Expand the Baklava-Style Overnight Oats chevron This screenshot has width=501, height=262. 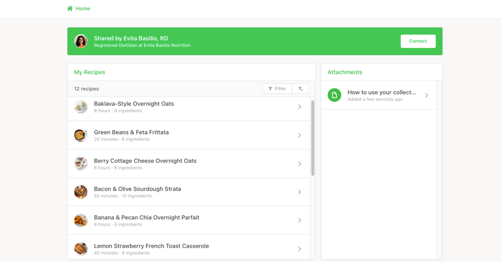click(299, 107)
